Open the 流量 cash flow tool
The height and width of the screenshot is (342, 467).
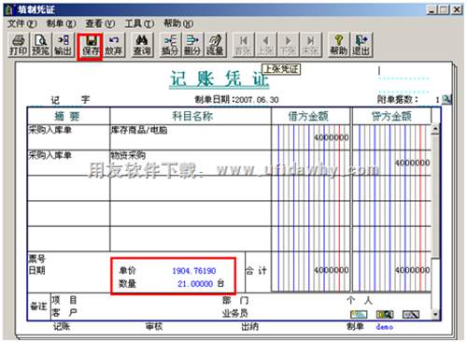point(215,45)
